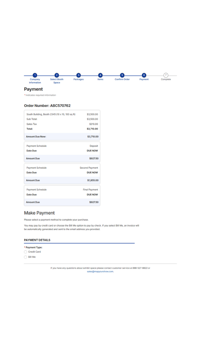The height and width of the screenshot is (345, 201).
Task: Click the South Building Booth 2345 line item
Action: [51, 114]
